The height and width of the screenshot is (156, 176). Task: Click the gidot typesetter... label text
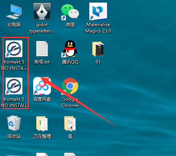click(x=42, y=28)
